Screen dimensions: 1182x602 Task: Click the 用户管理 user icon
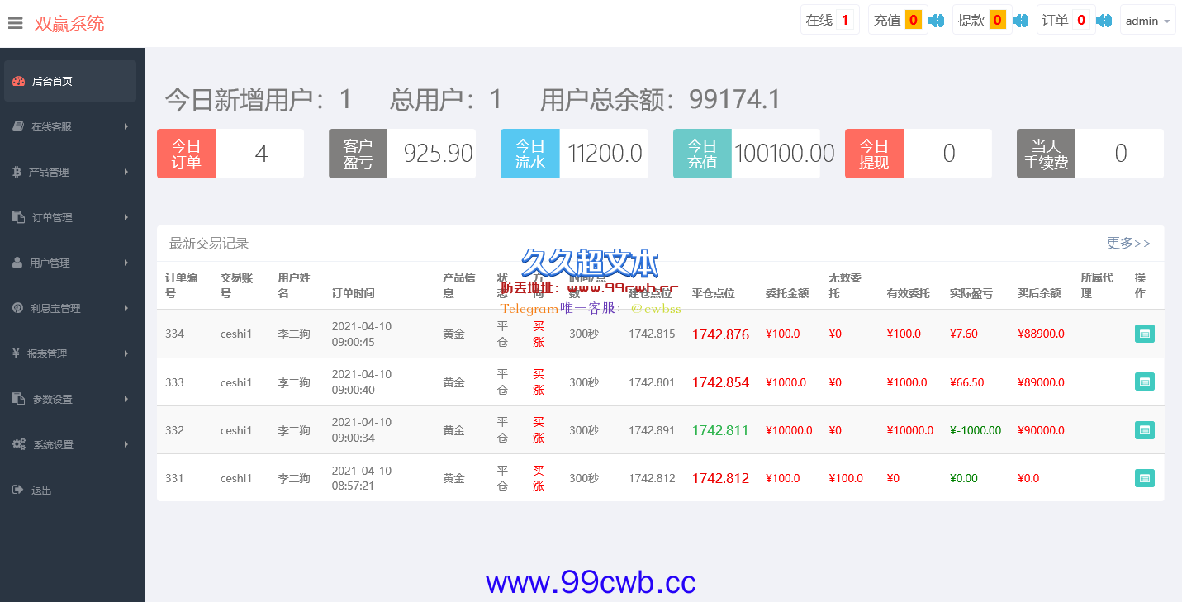click(17, 263)
